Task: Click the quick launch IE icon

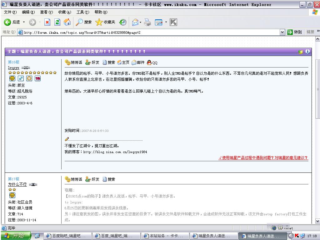Action: pos(37,236)
